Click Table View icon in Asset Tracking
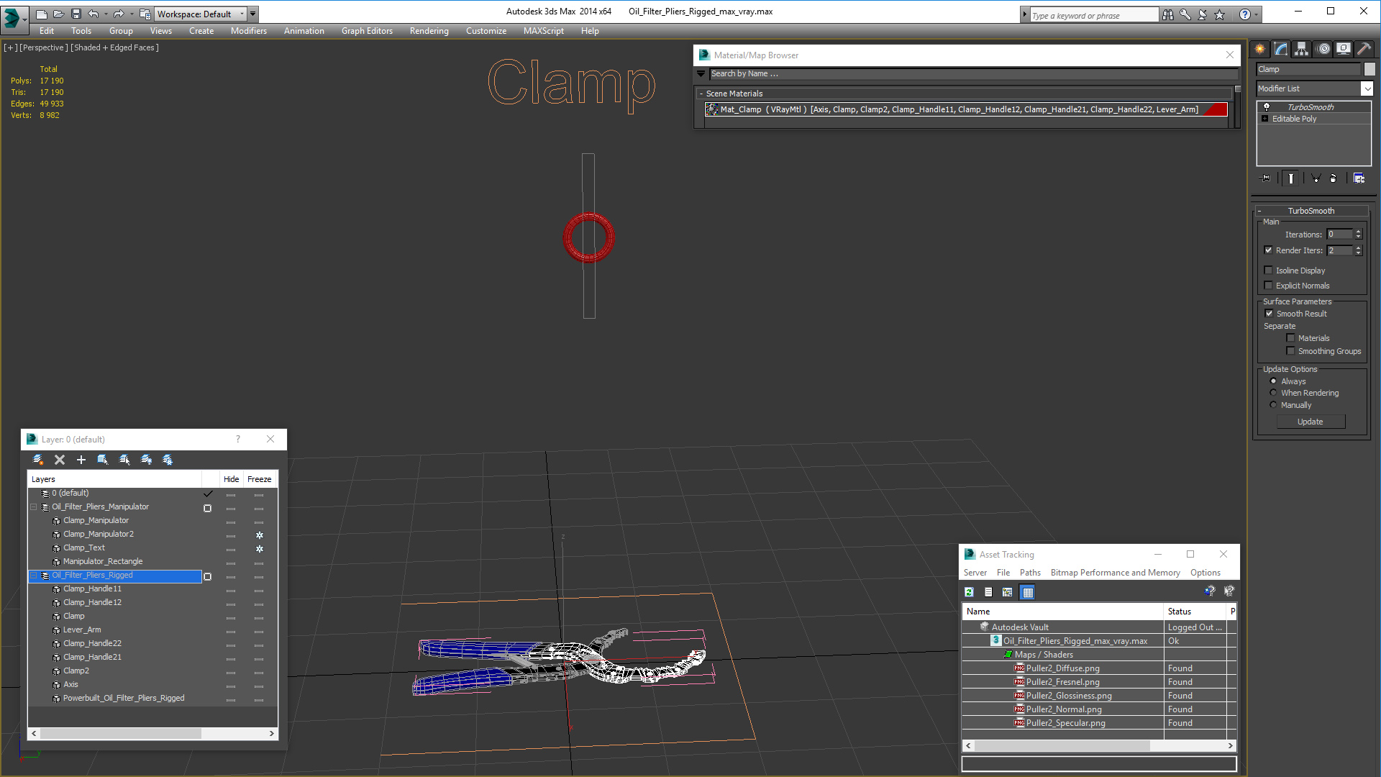Screen dimensions: 1381x777 pos(1027,592)
